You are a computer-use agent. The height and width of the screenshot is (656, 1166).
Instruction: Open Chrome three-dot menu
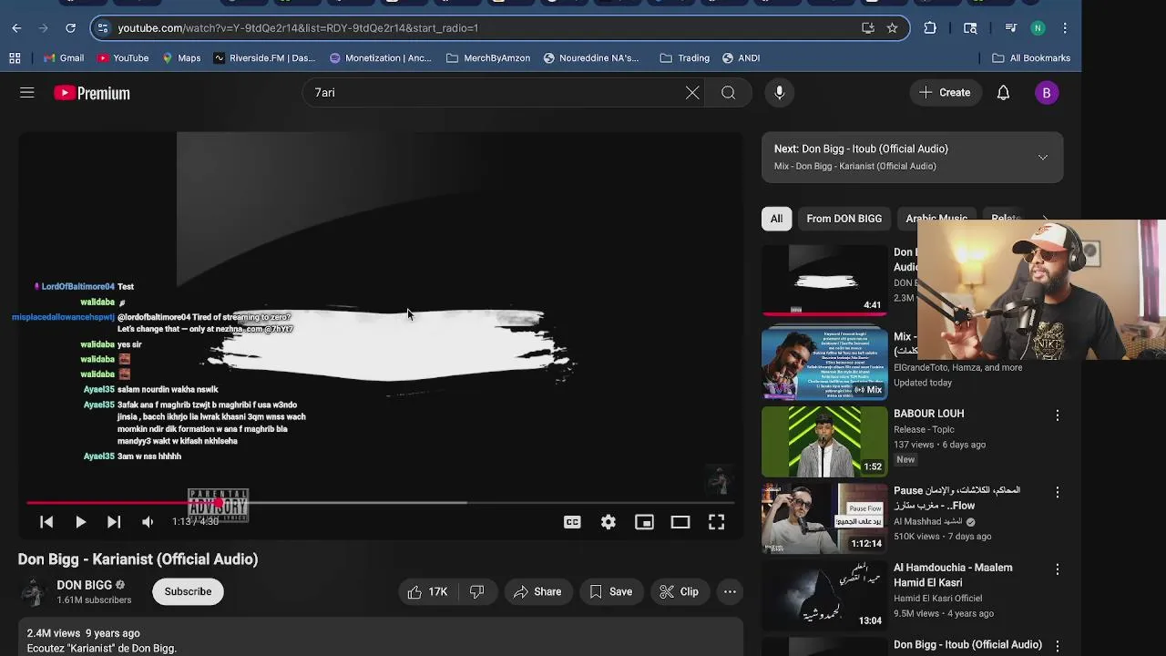(x=1065, y=28)
